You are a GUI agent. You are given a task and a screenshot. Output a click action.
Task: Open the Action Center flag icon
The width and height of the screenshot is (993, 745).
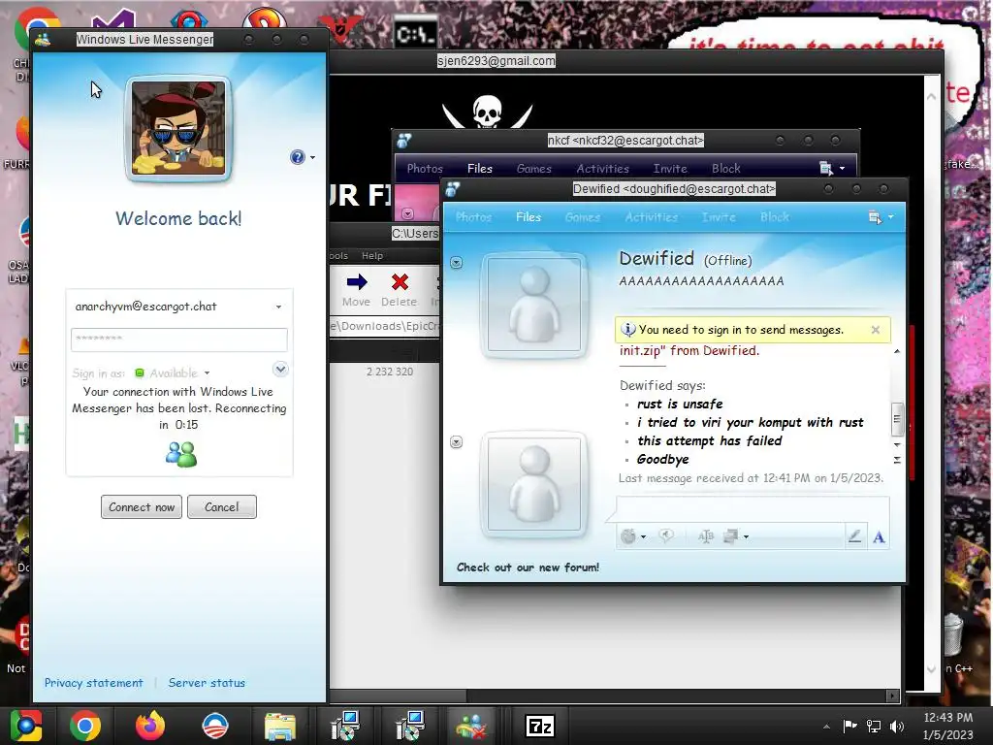click(849, 727)
